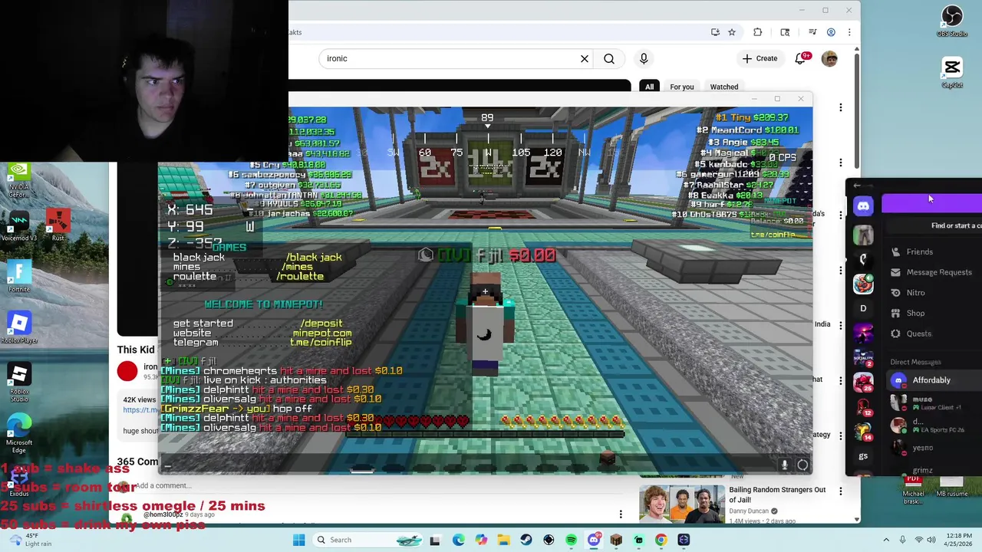This screenshot has height=552, width=982.
Task: Open Discord server with 25 notifications badge
Action: [863, 382]
